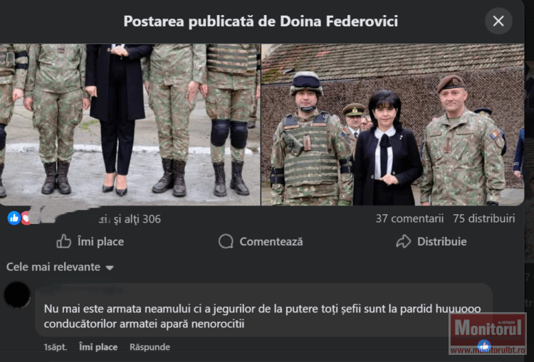Open the 75 distribuiri link
This screenshot has height=362, width=534.
pyautogui.click(x=484, y=218)
